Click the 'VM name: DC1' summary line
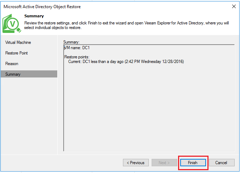 (x=77, y=48)
